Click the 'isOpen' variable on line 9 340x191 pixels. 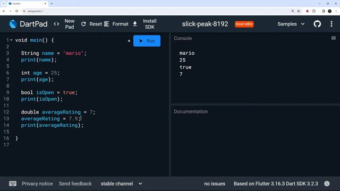click(45, 92)
